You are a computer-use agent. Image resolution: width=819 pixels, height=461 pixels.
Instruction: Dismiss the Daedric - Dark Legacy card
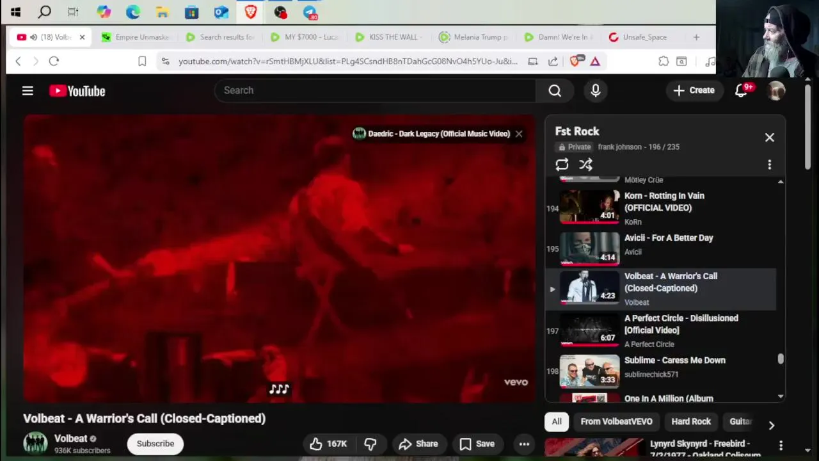click(x=519, y=134)
